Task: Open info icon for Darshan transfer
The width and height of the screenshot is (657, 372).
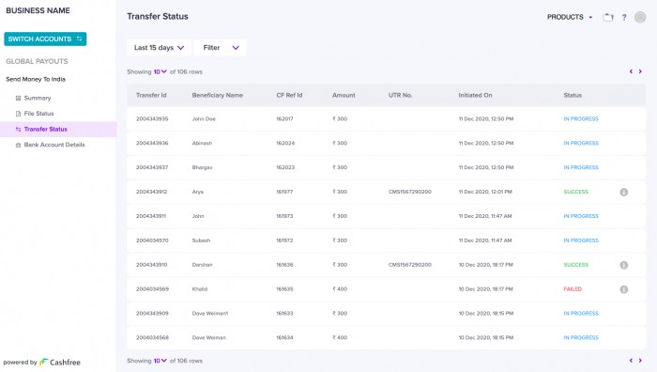Action: (624, 265)
